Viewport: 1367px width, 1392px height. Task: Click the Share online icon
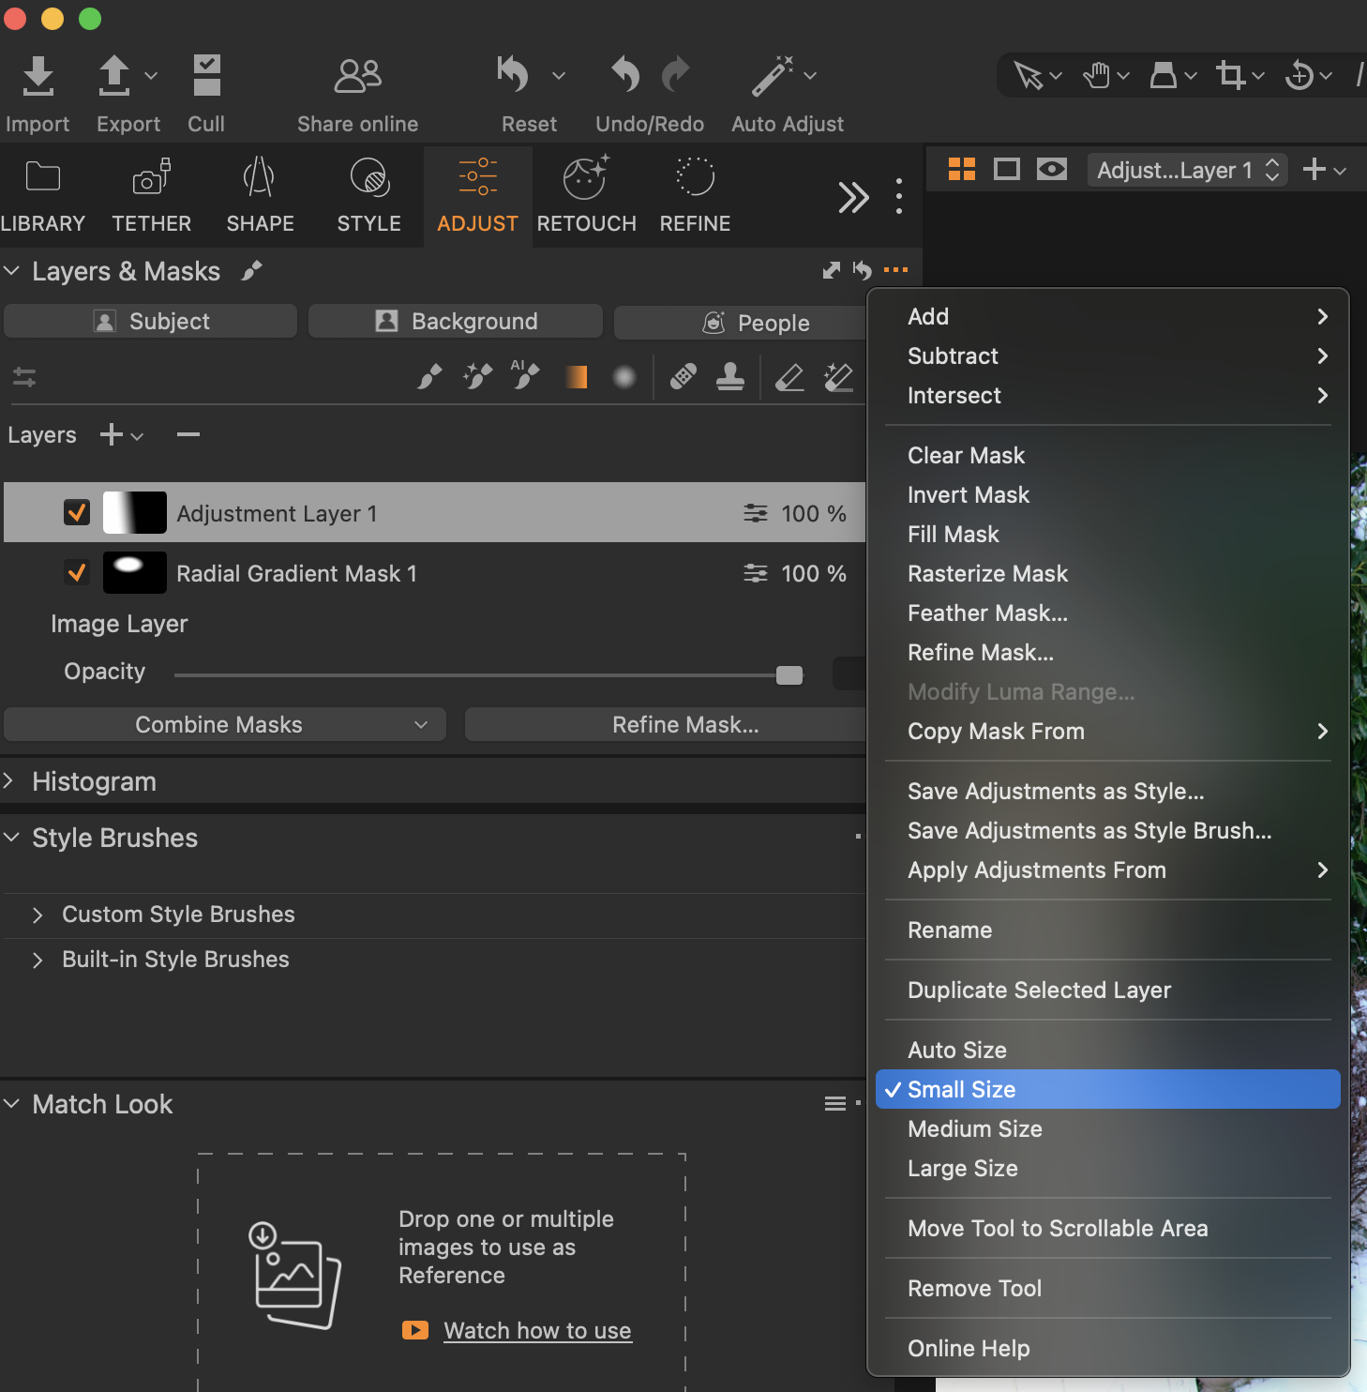point(357,76)
